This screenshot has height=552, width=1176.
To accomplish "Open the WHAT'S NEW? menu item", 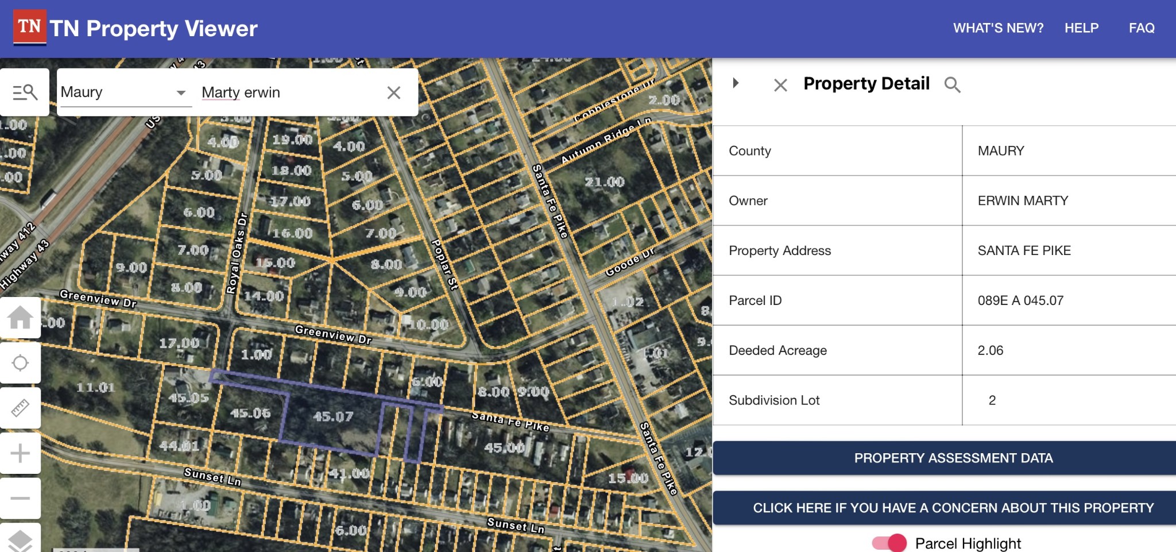I will pos(998,28).
